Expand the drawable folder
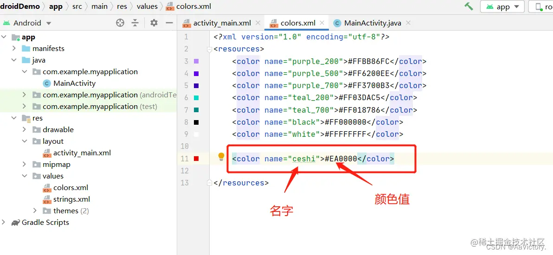The image size is (553, 255). (x=24, y=129)
